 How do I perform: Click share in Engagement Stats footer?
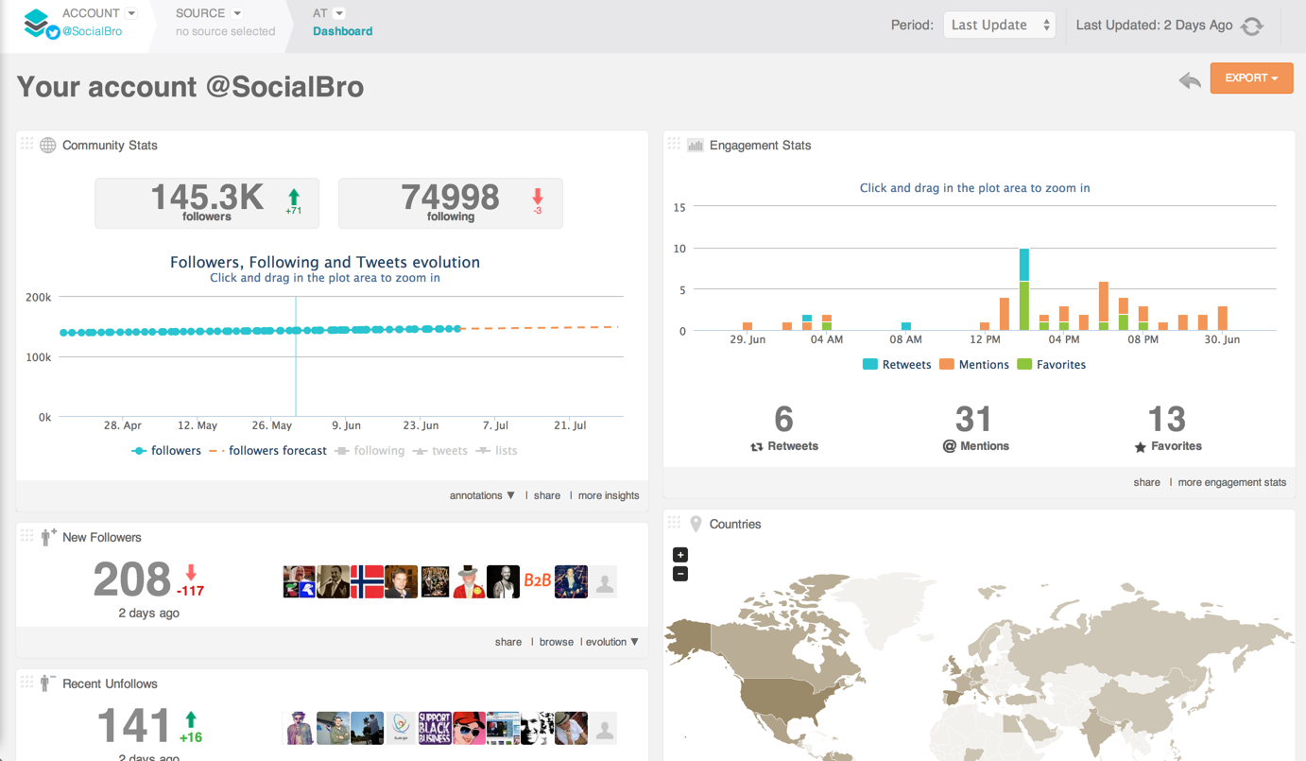1146,482
